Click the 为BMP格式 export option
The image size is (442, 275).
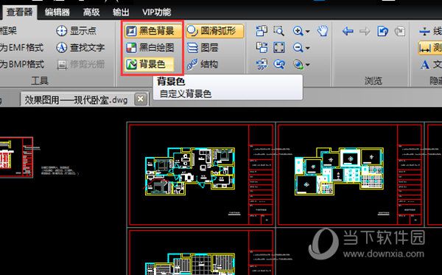[21, 64]
